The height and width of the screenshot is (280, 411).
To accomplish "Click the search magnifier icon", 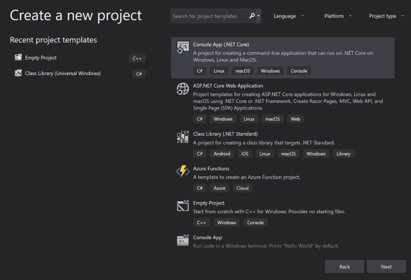I will click(252, 16).
